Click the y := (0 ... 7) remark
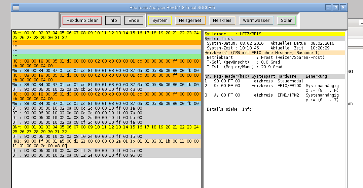 (x=322, y=100)
